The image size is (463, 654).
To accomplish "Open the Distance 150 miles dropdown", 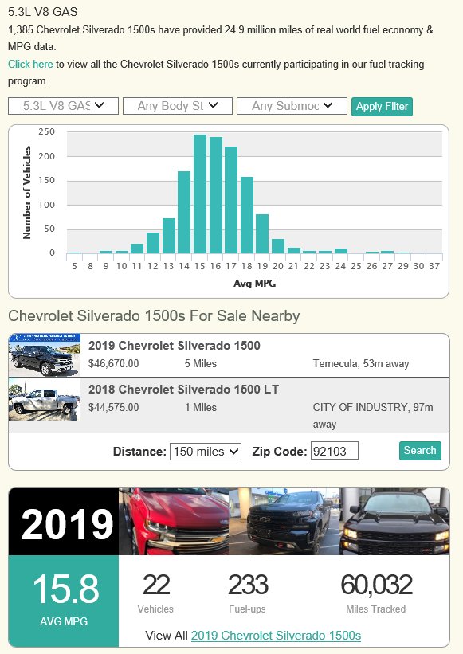I will point(206,452).
